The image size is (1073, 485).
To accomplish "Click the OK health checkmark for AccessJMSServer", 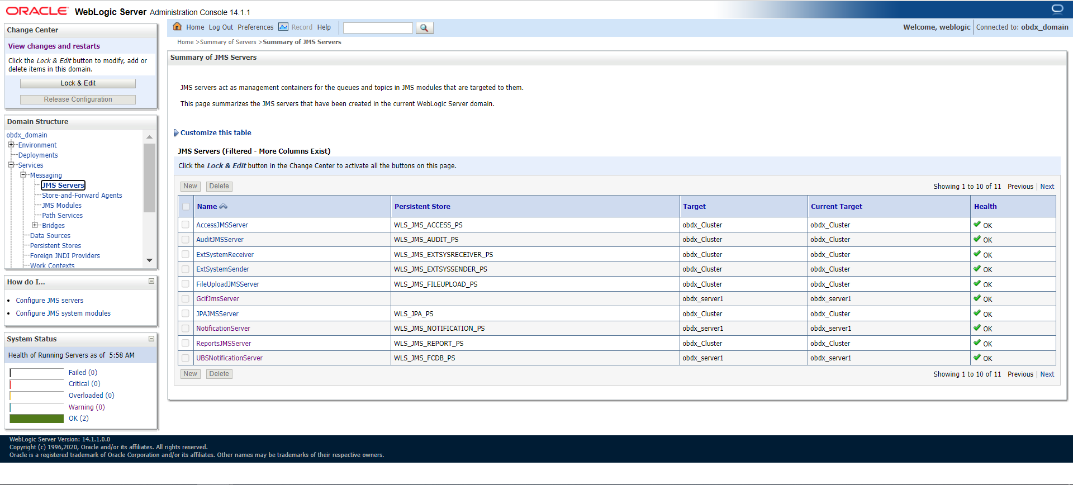I will (x=977, y=225).
